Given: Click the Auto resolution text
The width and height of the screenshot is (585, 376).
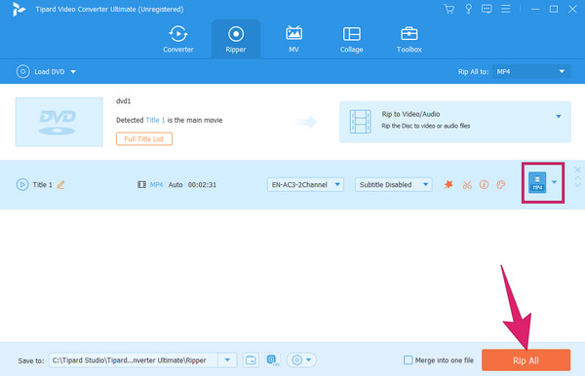Looking at the screenshot, I should pyautogui.click(x=175, y=184).
